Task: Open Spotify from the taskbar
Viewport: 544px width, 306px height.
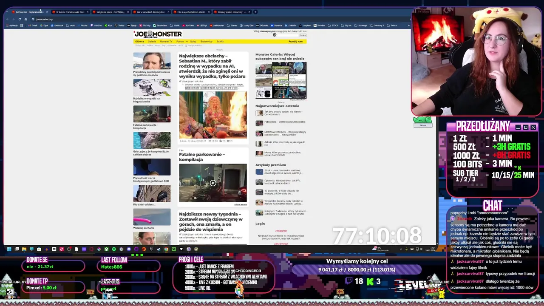Action: click(114, 249)
